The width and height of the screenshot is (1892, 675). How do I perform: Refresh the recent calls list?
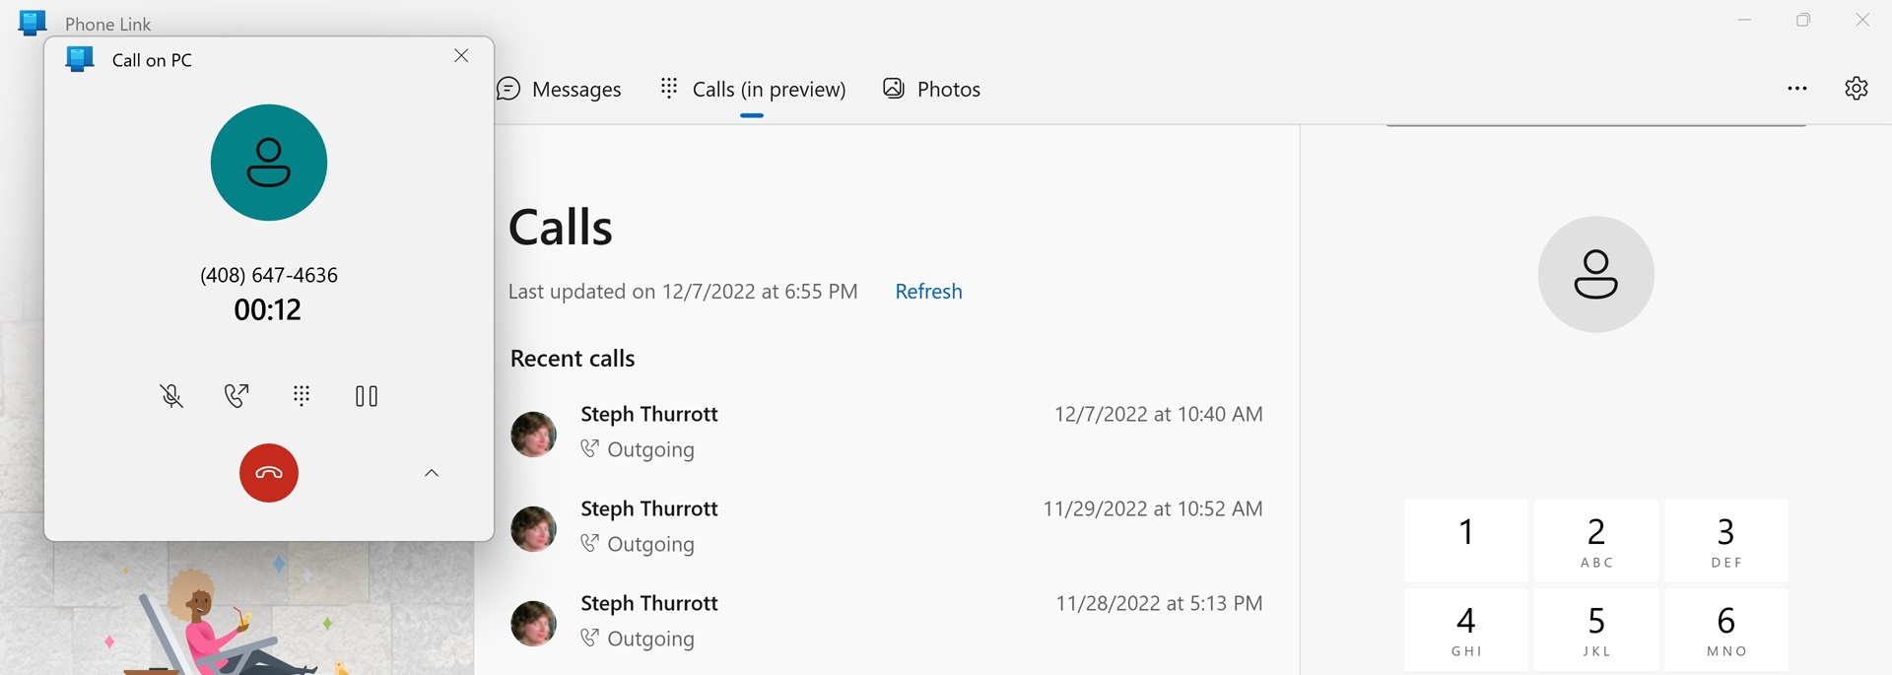point(928,292)
